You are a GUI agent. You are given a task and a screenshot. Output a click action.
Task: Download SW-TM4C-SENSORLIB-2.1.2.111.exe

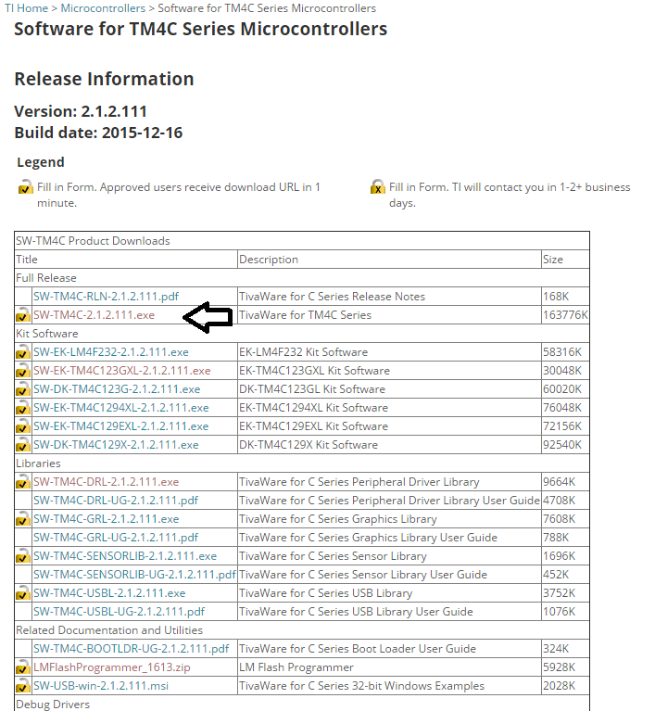(x=125, y=556)
